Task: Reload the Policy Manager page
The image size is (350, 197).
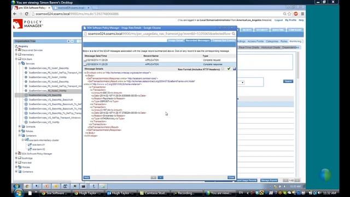Action: tap(26, 14)
